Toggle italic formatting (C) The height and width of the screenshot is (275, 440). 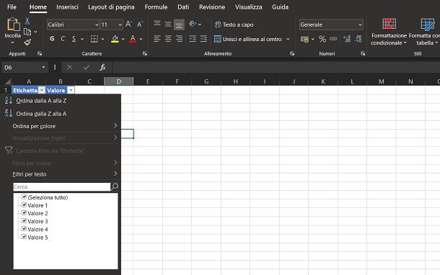pos(63,39)
